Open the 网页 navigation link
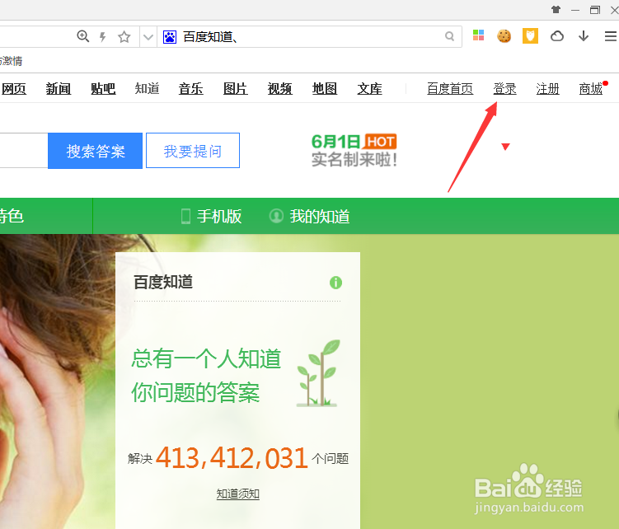 14,88
